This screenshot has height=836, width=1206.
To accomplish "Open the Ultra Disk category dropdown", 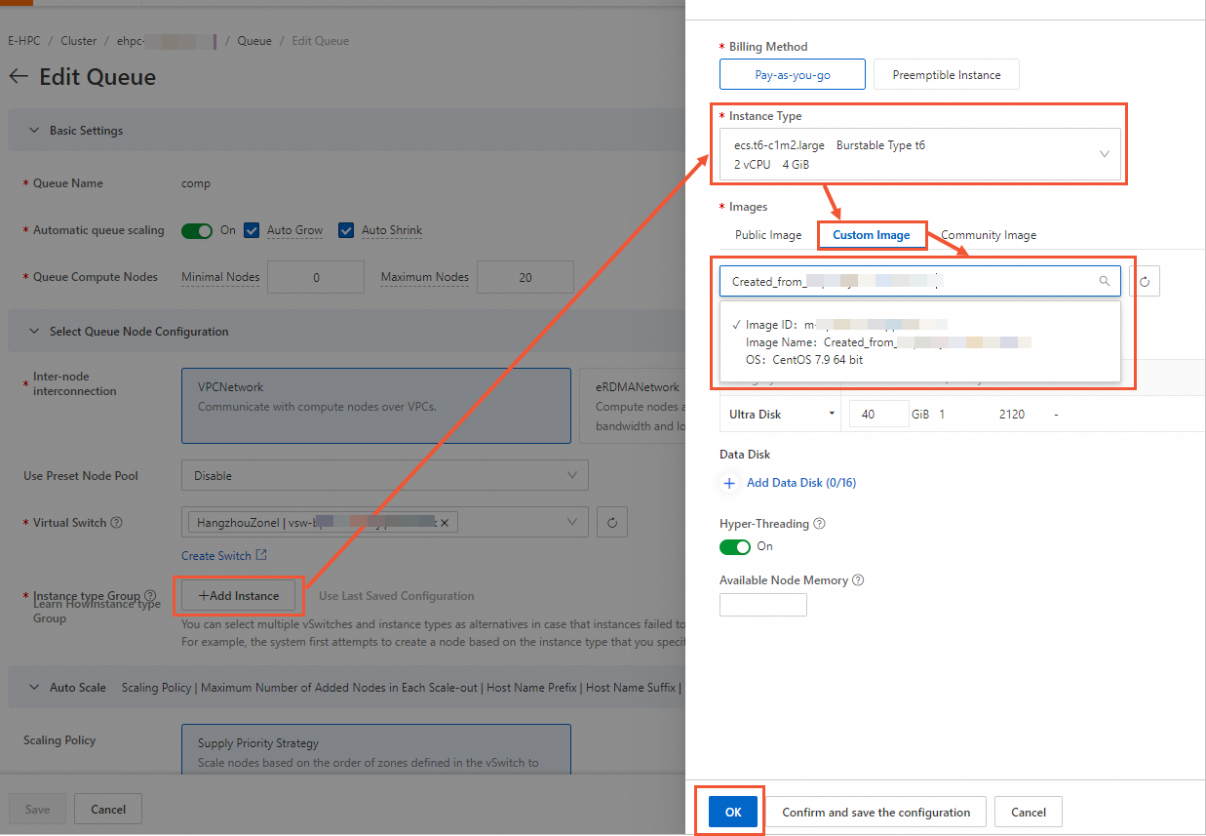I will point(782,415).
